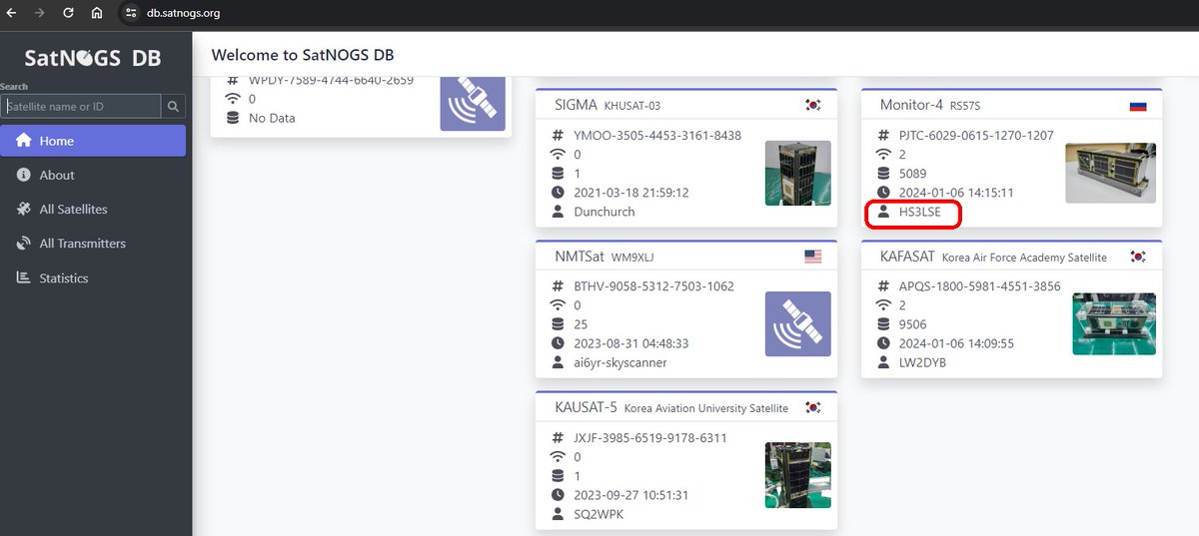Viewport: 1199px width, 536px height.
Task: Click the NMTSat placeholder satellite image
Action: 797,324
